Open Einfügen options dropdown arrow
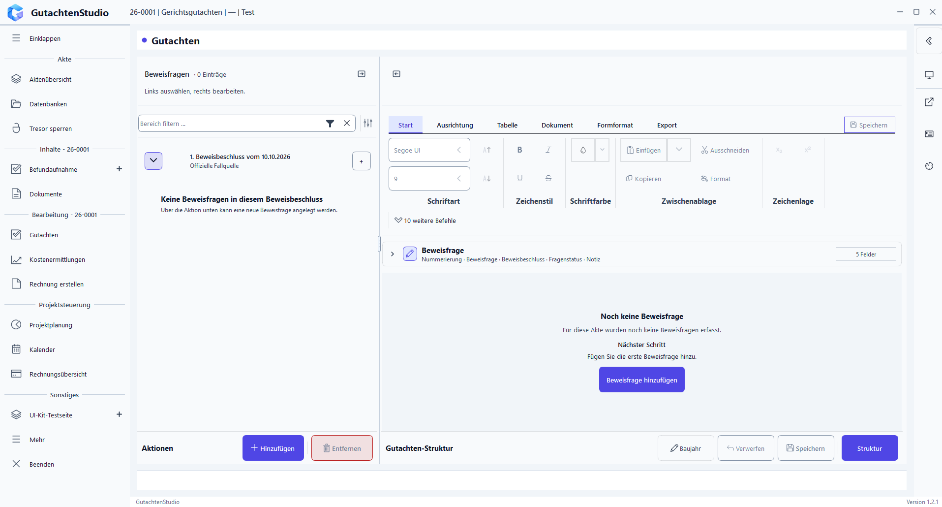The image size is (942, 507). [679, 150]
